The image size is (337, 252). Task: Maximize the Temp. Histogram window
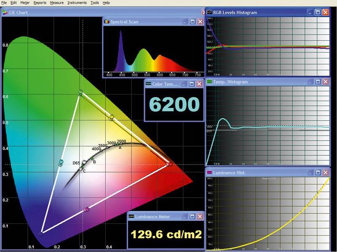318,81
